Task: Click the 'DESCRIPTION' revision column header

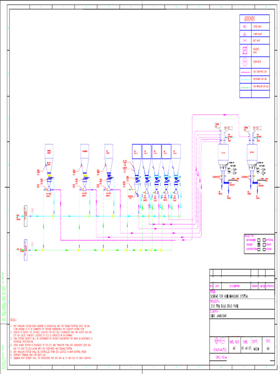Action: [x=235, y=286]
